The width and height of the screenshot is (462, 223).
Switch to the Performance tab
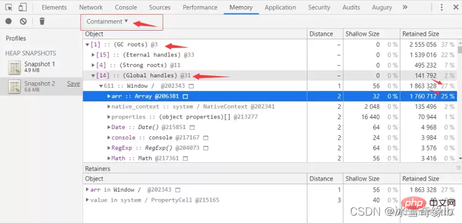click(x=200, y=7)
